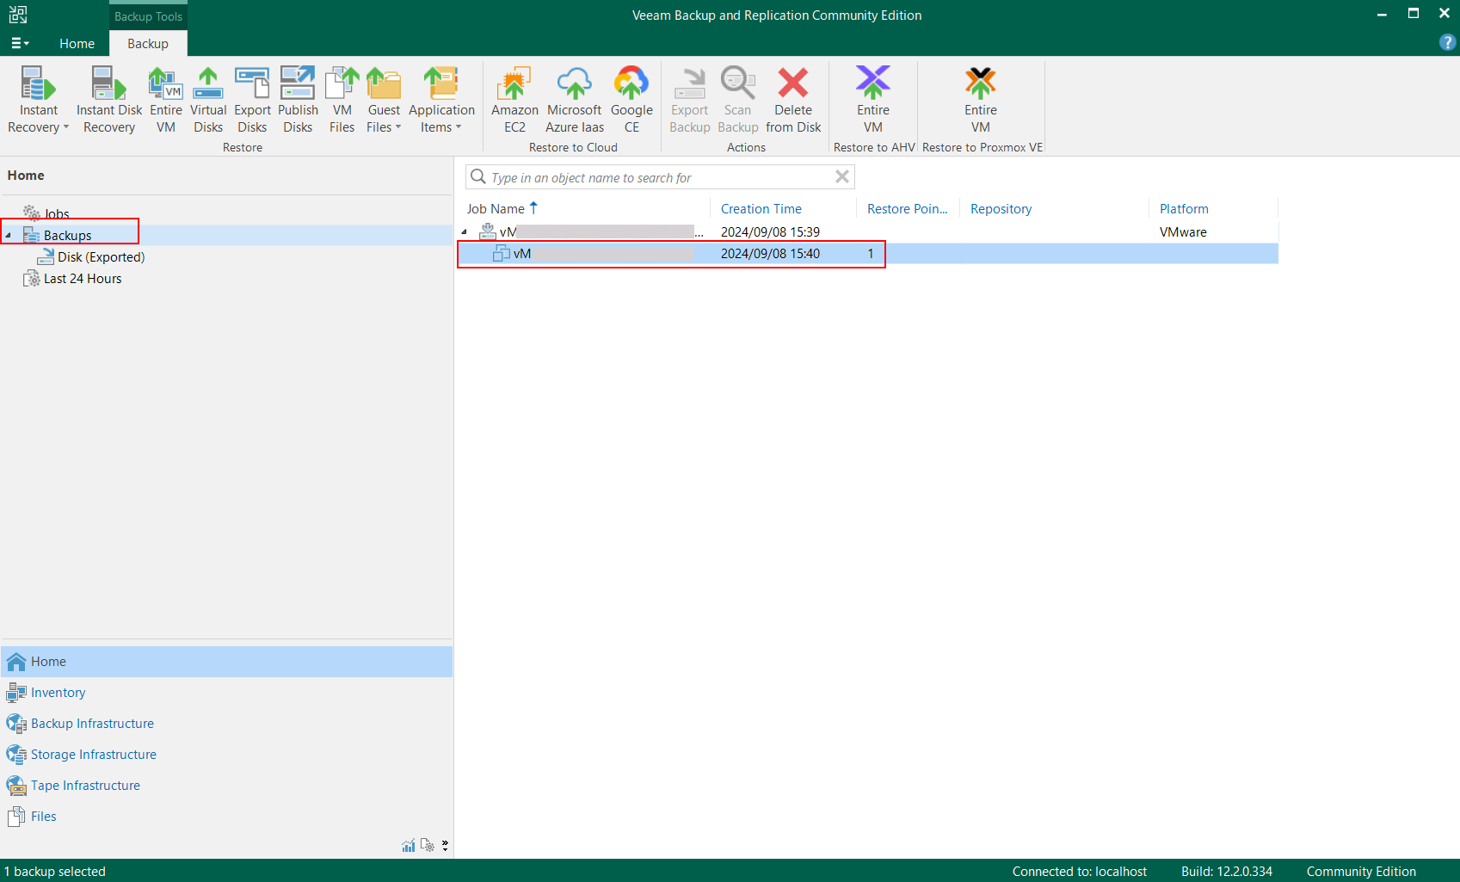Click the Google CE restore icon
This screenshot has width=1460, height=882.
pos(631,83)
